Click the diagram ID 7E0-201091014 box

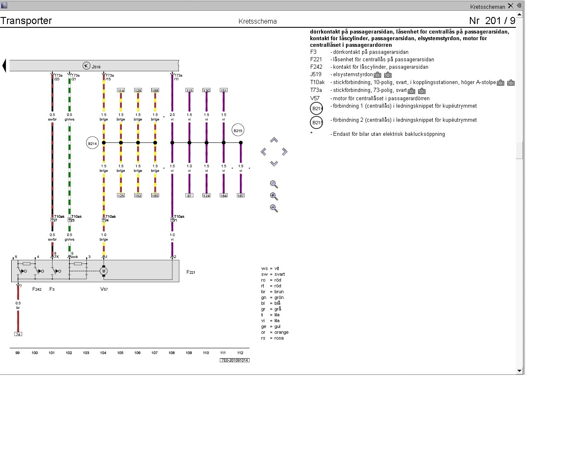pos(235,360)
